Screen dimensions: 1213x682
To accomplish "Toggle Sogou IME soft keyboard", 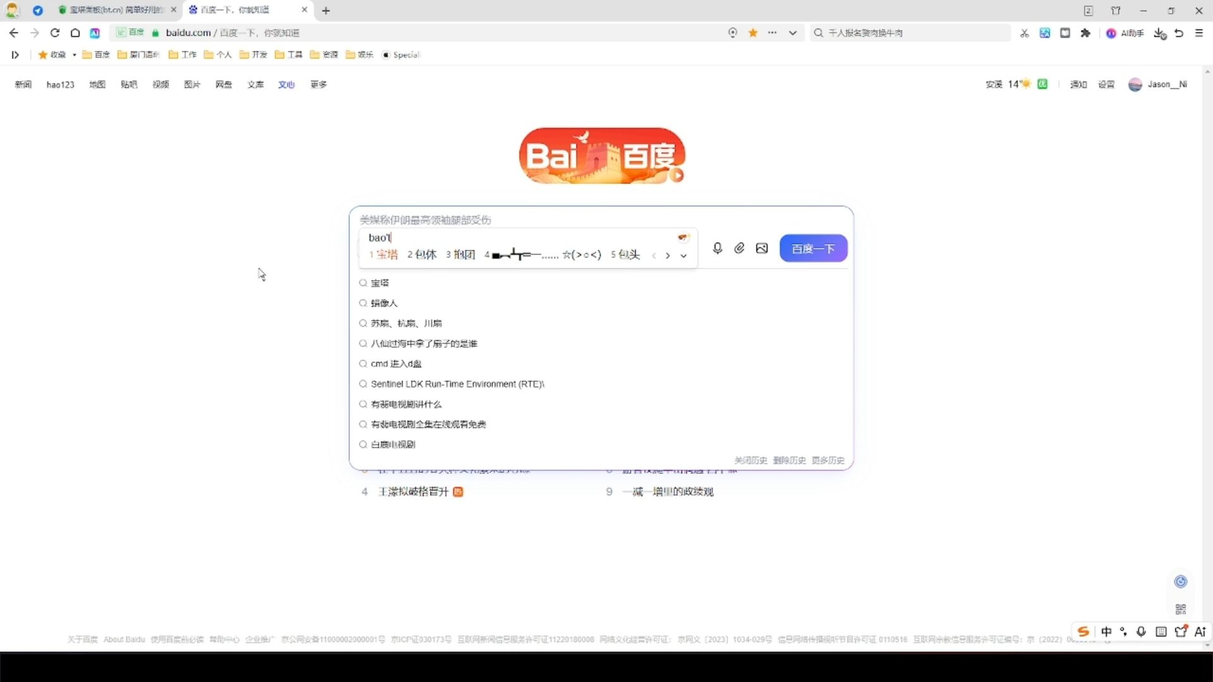I will click(1161, 631).
